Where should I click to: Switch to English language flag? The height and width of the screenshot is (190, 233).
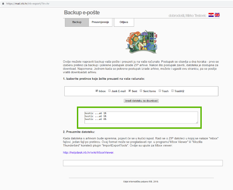(217, 15)
